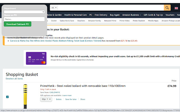Share the PrimeMatik bollard item
180x112 pixels.
coord(83,99)
